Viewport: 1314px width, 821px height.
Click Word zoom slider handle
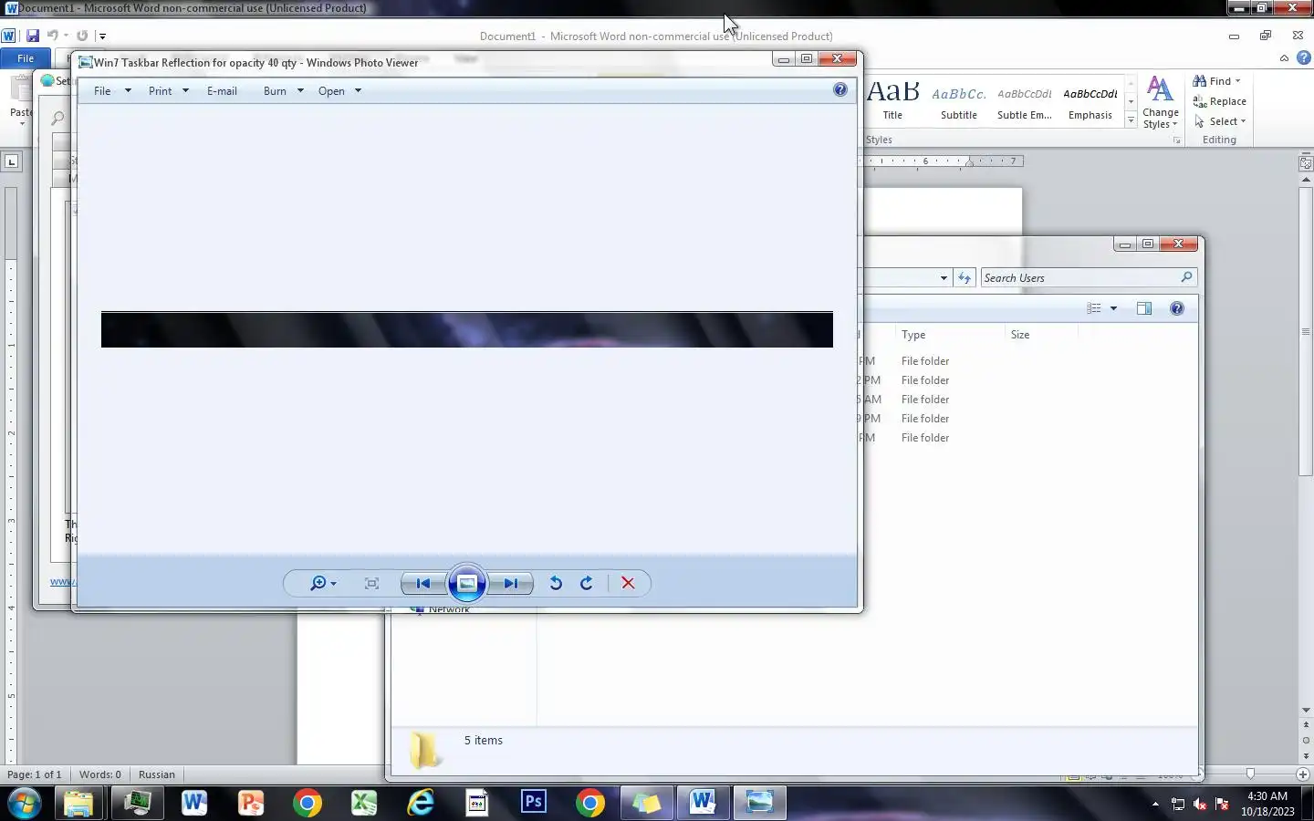[1250, 774]
